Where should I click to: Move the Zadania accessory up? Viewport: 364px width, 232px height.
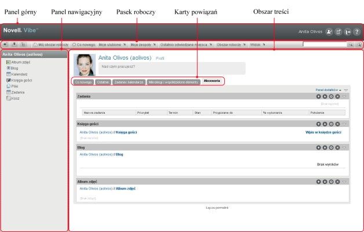click(x=319, y=96)
